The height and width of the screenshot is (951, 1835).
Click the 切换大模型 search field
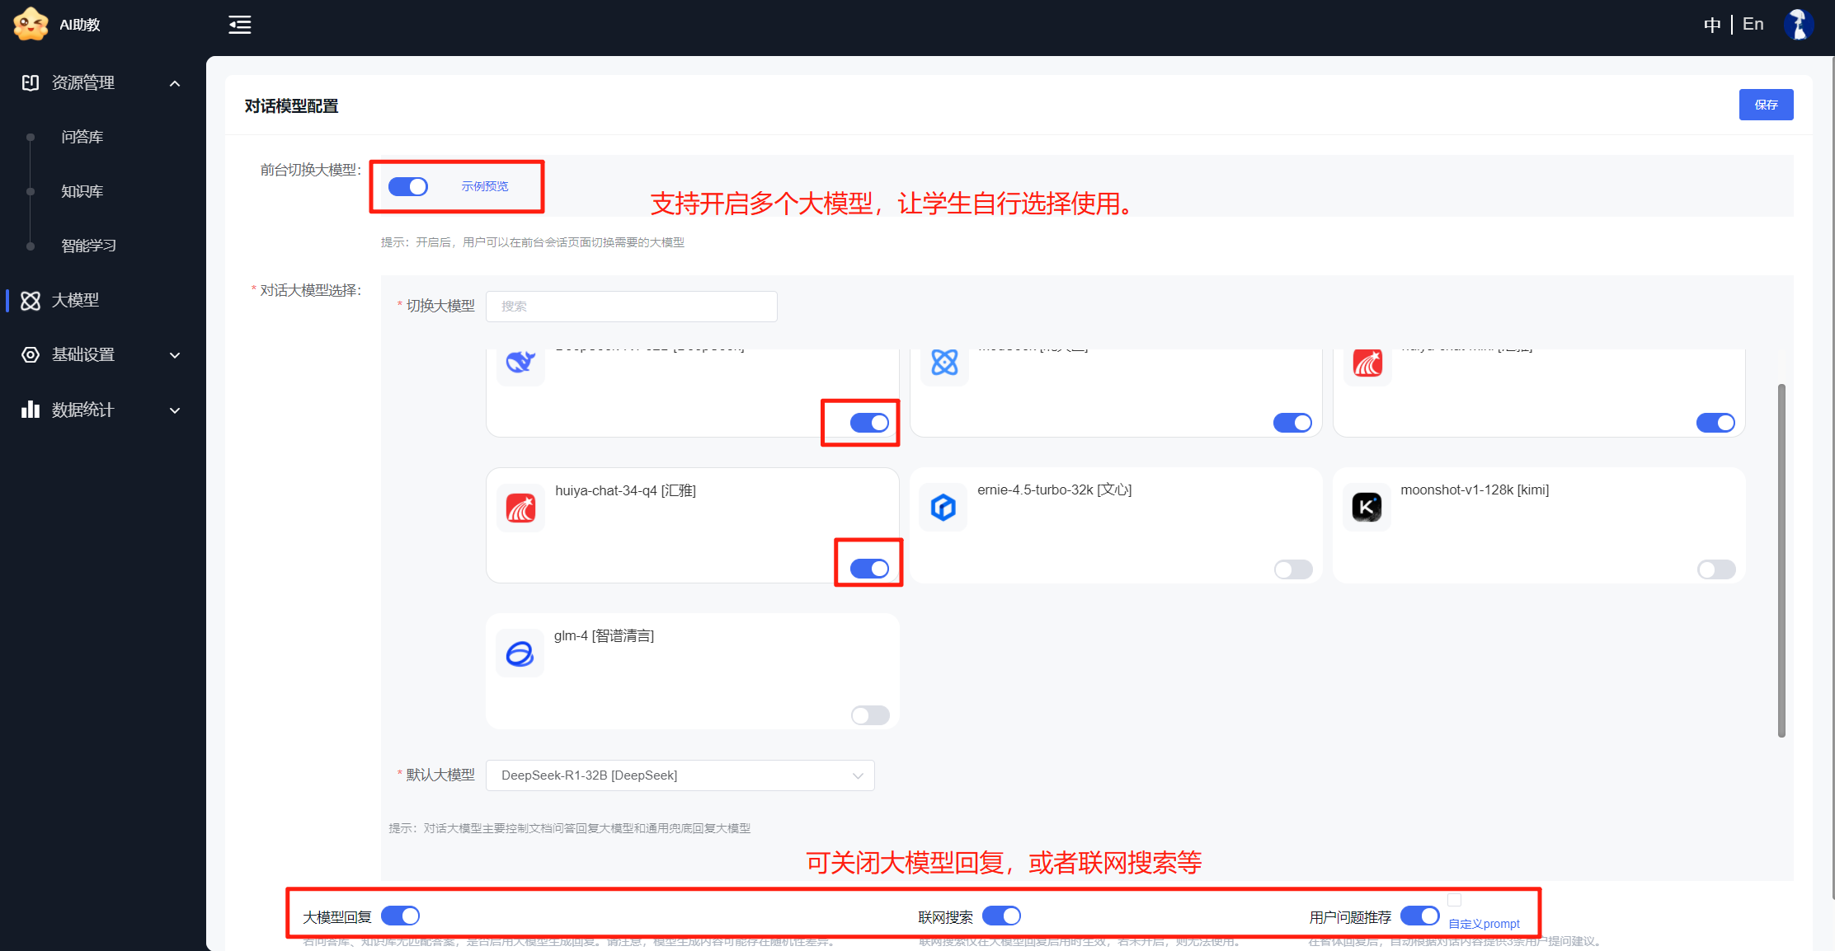(x=631, y=307)
